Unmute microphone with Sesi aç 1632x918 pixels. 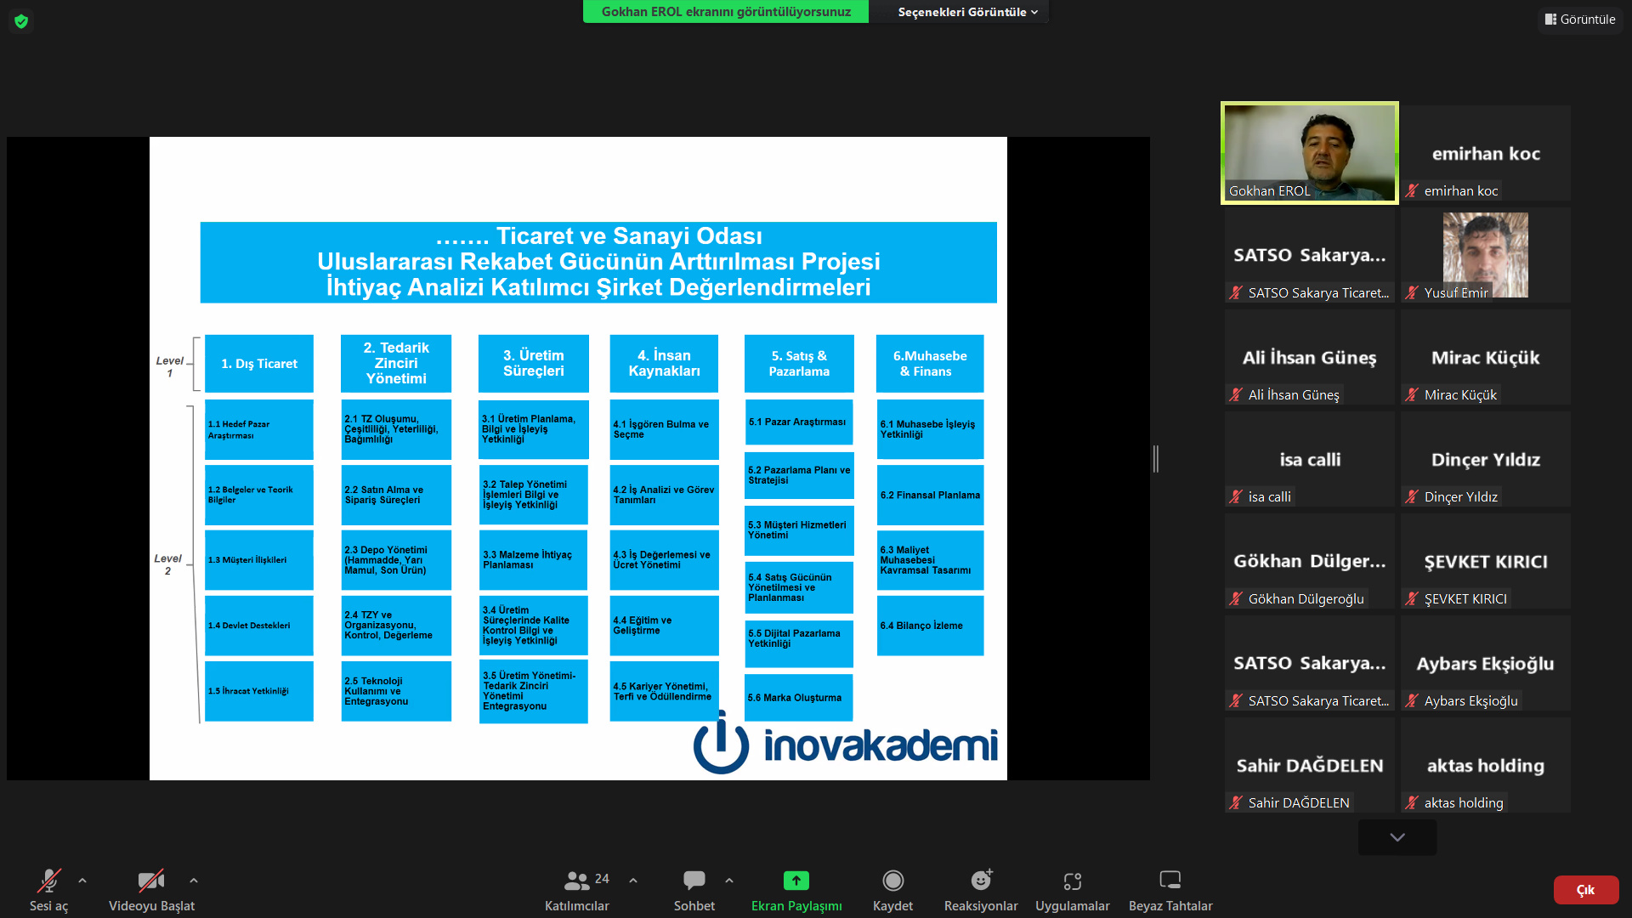coord(48,881)
